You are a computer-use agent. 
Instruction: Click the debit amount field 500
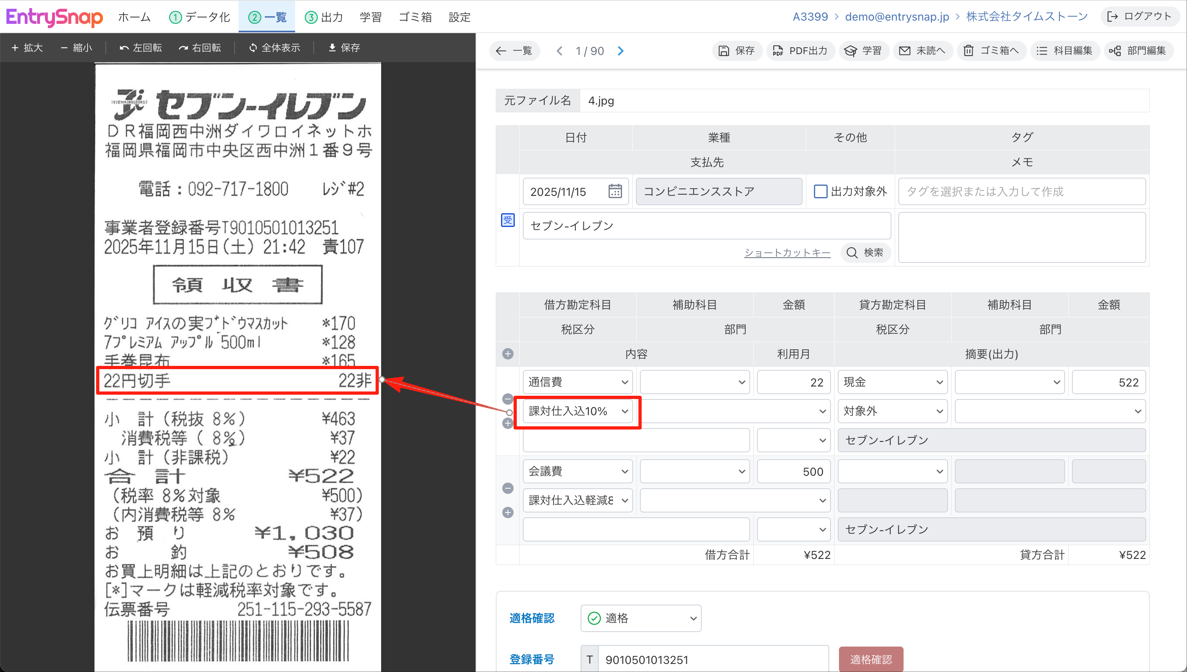click(793, 471)
